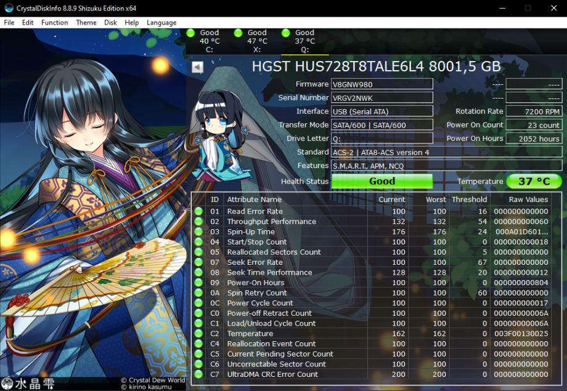Image resolution: width=567 pixels, height=391 pixels.
Task: Click the green status dot for Read Error Rate
Action: (198, 211)
